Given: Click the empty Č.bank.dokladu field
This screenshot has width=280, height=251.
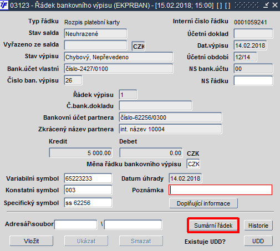Looking at the screenshot, I should pyautogui.click(x=155, y=106).
